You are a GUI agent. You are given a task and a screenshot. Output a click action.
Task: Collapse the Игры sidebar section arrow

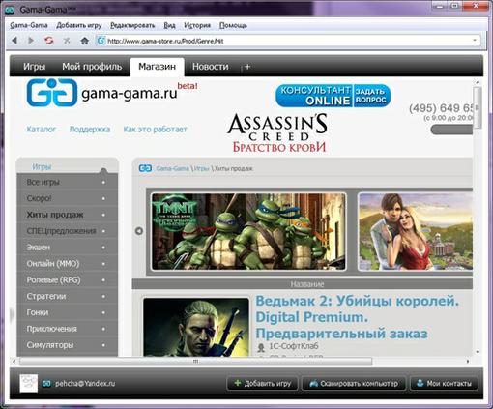point(103,170)
